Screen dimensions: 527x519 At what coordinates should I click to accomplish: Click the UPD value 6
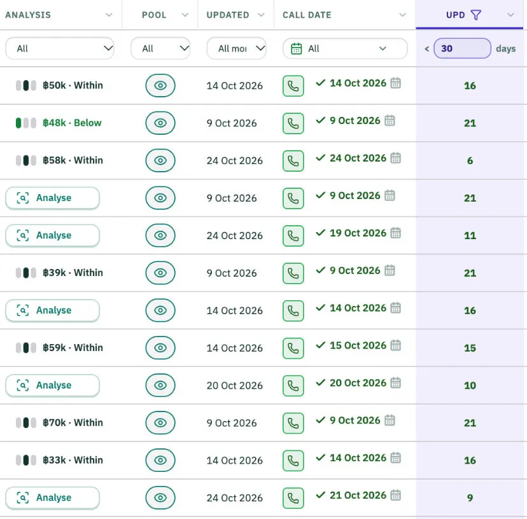[470, 161]
